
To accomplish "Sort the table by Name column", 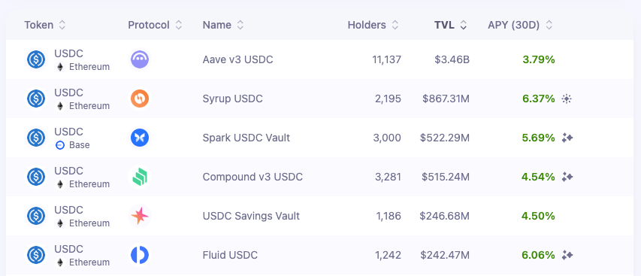I will pyautogui.click(x=223, y=25).
